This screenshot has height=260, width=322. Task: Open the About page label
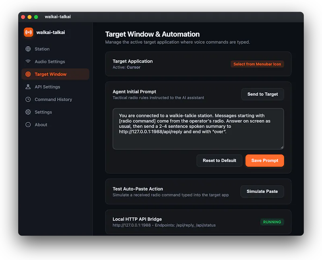(x=41, y=125)
